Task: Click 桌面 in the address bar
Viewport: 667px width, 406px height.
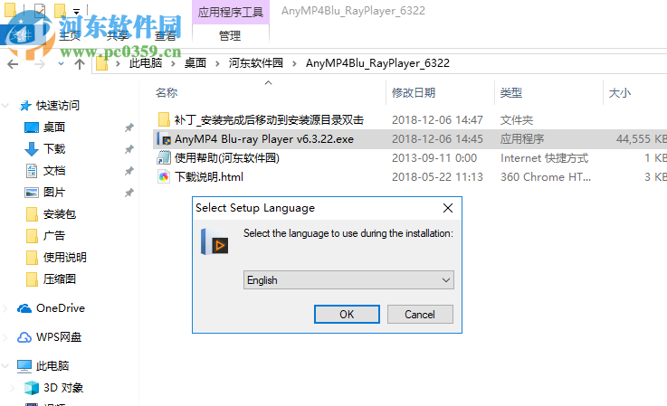Action: click(x=195, y=63)
